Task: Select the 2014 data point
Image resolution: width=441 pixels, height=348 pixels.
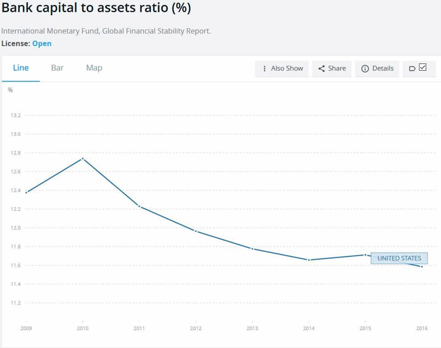Action: tap(309, 260)
